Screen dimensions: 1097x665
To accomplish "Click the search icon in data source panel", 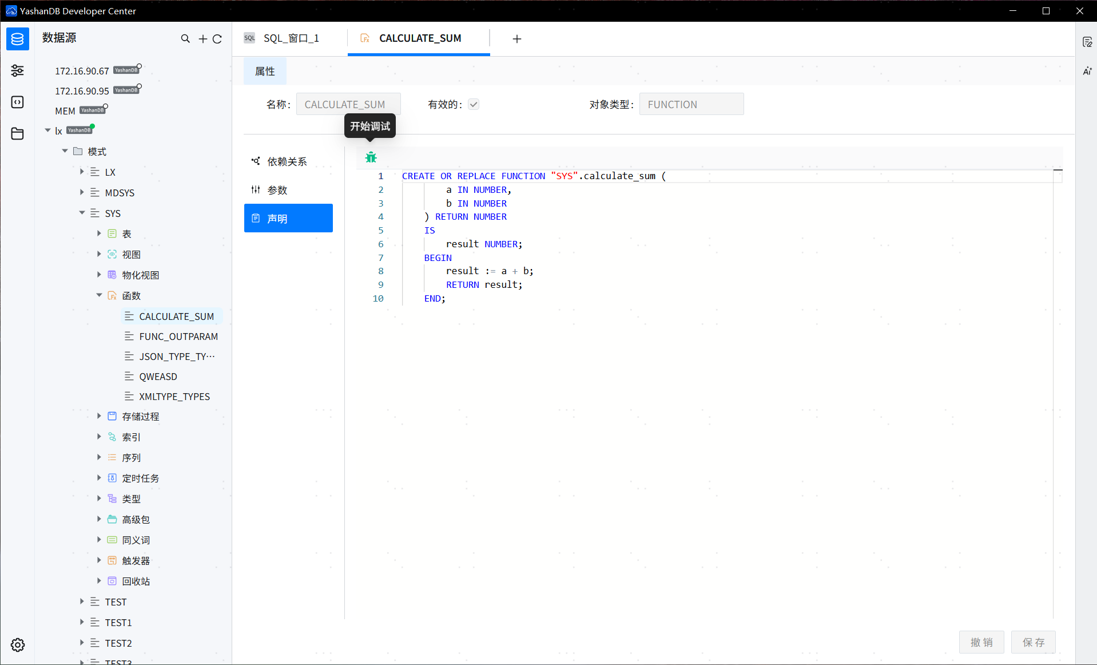I will (x=185, y=38).
